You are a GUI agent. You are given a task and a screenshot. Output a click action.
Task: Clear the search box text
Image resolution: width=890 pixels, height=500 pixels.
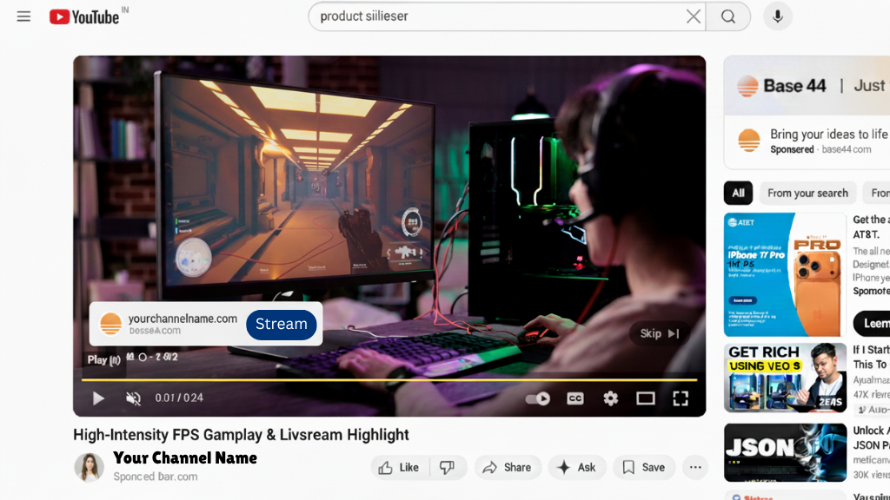[x=693, y=16]
